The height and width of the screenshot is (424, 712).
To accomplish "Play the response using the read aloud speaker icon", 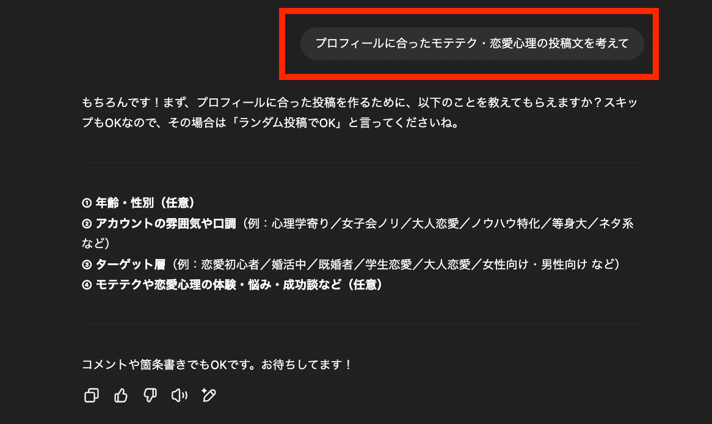I will (x=180, y=395).
